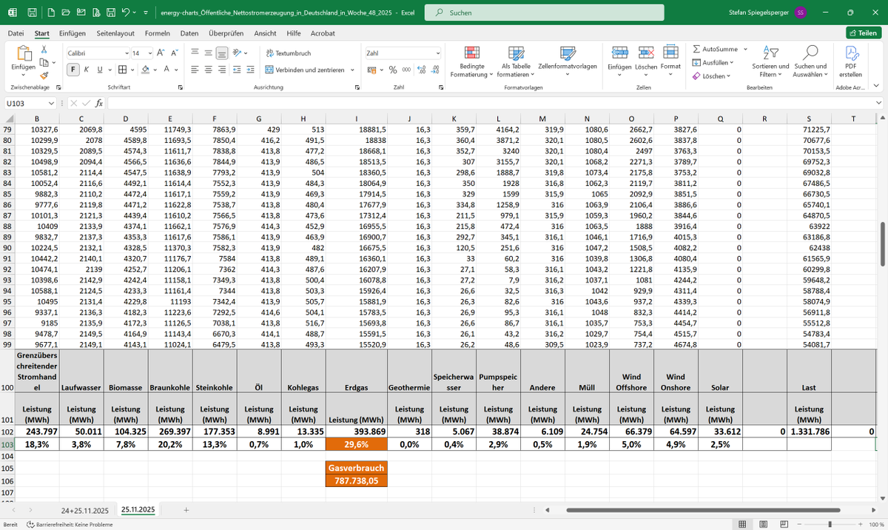The image size is (888, 530).
Task: Align text left
Action: click(x=194, y=70)
